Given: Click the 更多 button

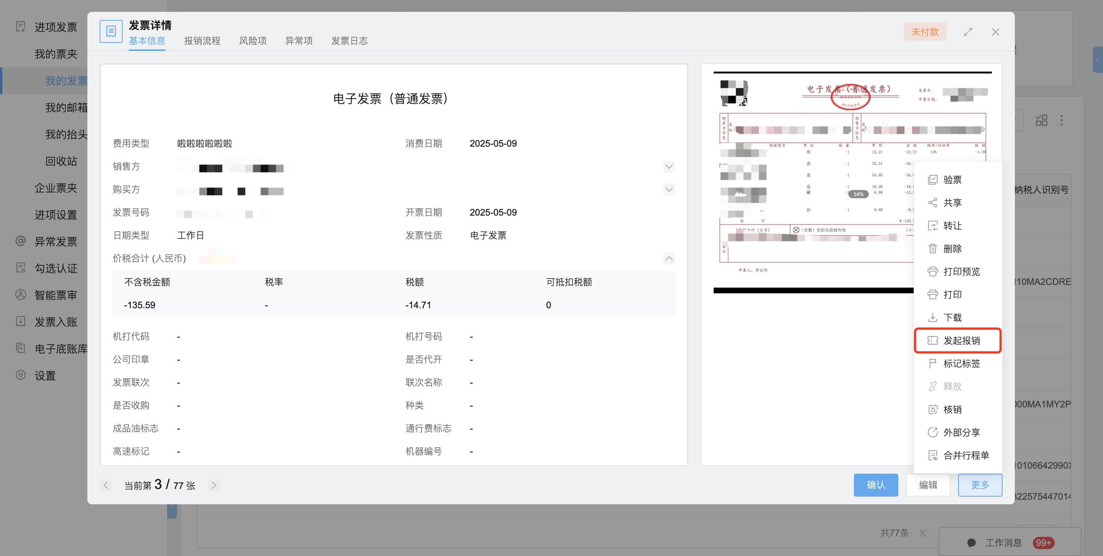Looking at the screenshot, I should 980,485.
